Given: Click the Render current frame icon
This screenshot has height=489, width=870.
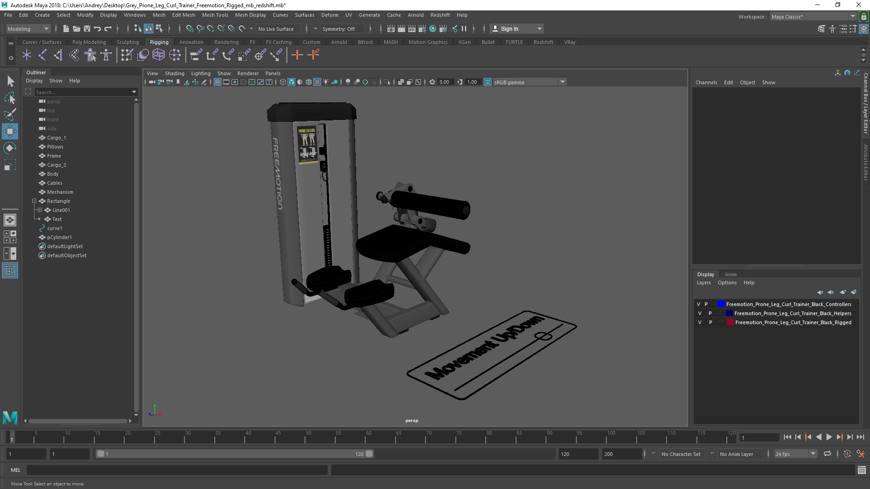Looking at the screenshot, I should pos(401,29).
